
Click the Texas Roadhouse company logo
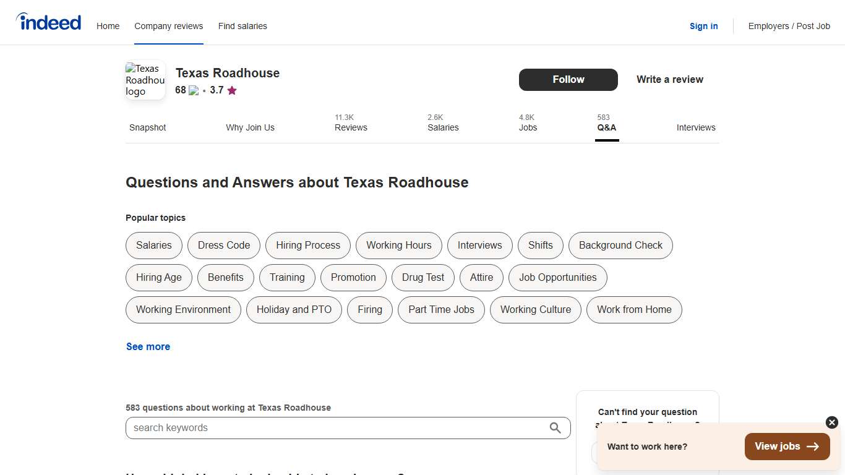pos(145,79)
